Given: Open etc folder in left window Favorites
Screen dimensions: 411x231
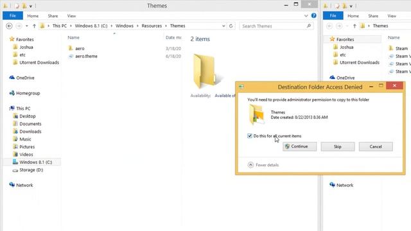Looking at the screenshot, I should 22,55.
